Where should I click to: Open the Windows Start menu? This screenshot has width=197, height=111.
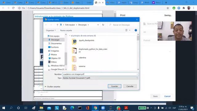[x=4, y=108]
